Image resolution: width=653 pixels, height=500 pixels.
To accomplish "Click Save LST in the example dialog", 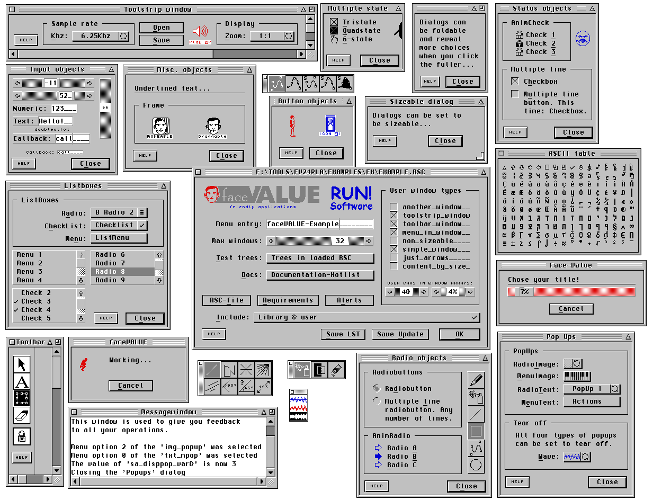I will click(x=343, y=334).
